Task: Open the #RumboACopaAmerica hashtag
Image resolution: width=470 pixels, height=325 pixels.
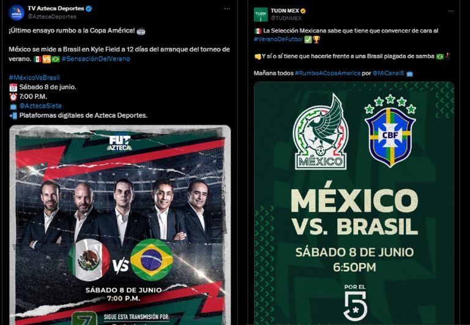Action: [327, 73]
